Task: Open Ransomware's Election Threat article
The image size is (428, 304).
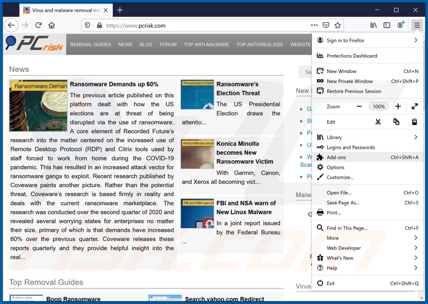Action: click(238, 89)
